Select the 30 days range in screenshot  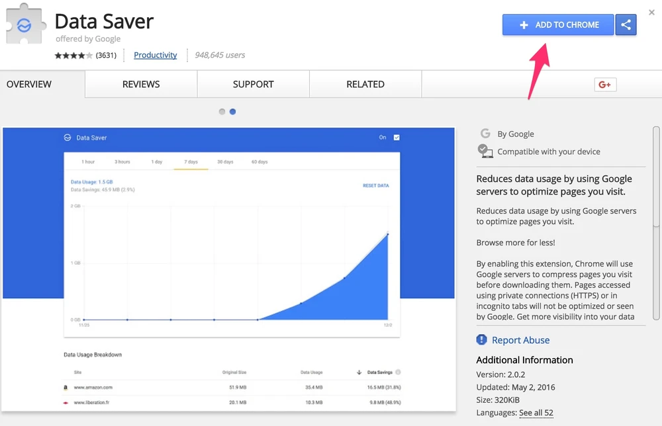coord(225,162)
